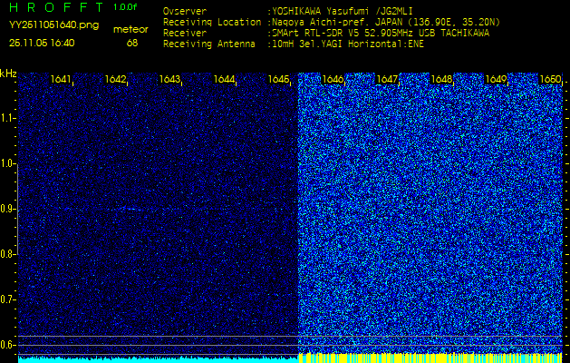Click the HROFFT title text

click(58, 7)
